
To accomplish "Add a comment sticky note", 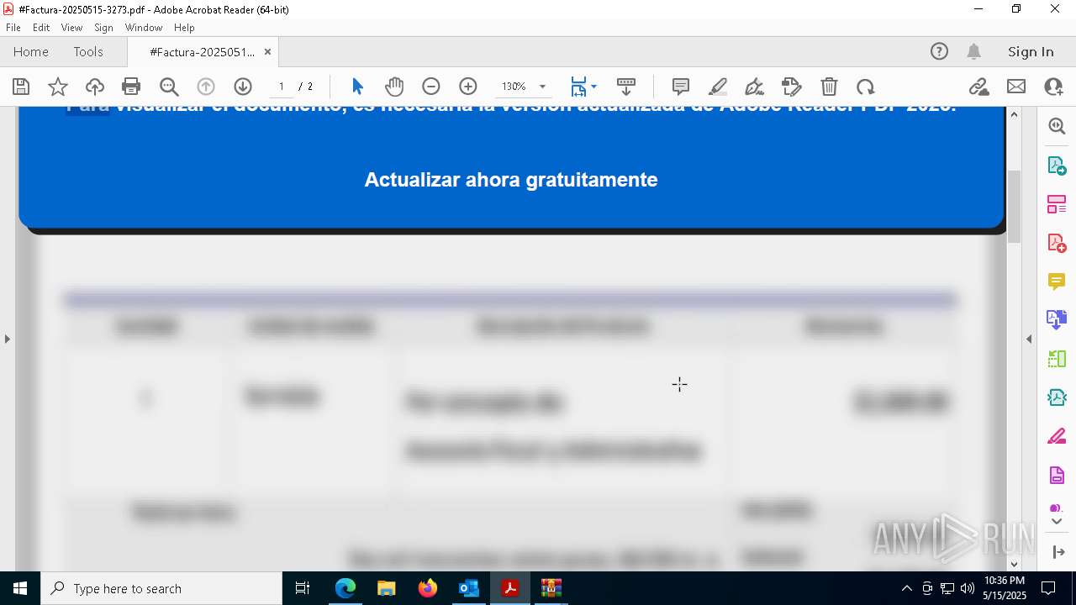I will pyautogui.click(x=681, y=87).
